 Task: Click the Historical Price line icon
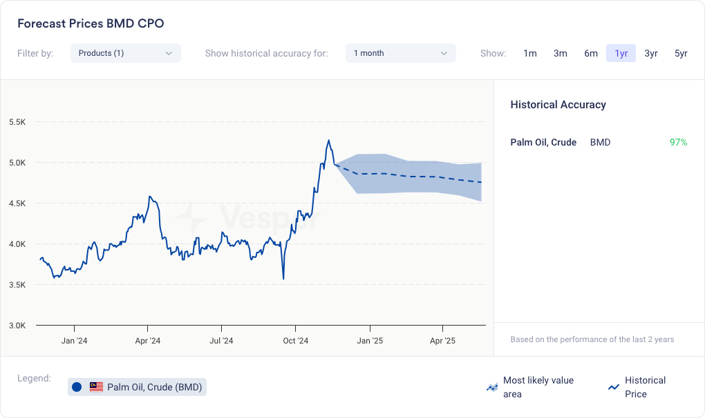tap(613, 387)
